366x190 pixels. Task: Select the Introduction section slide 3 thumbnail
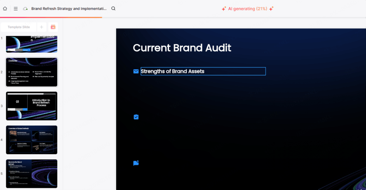pyautogui.click(x=32, y=106)
